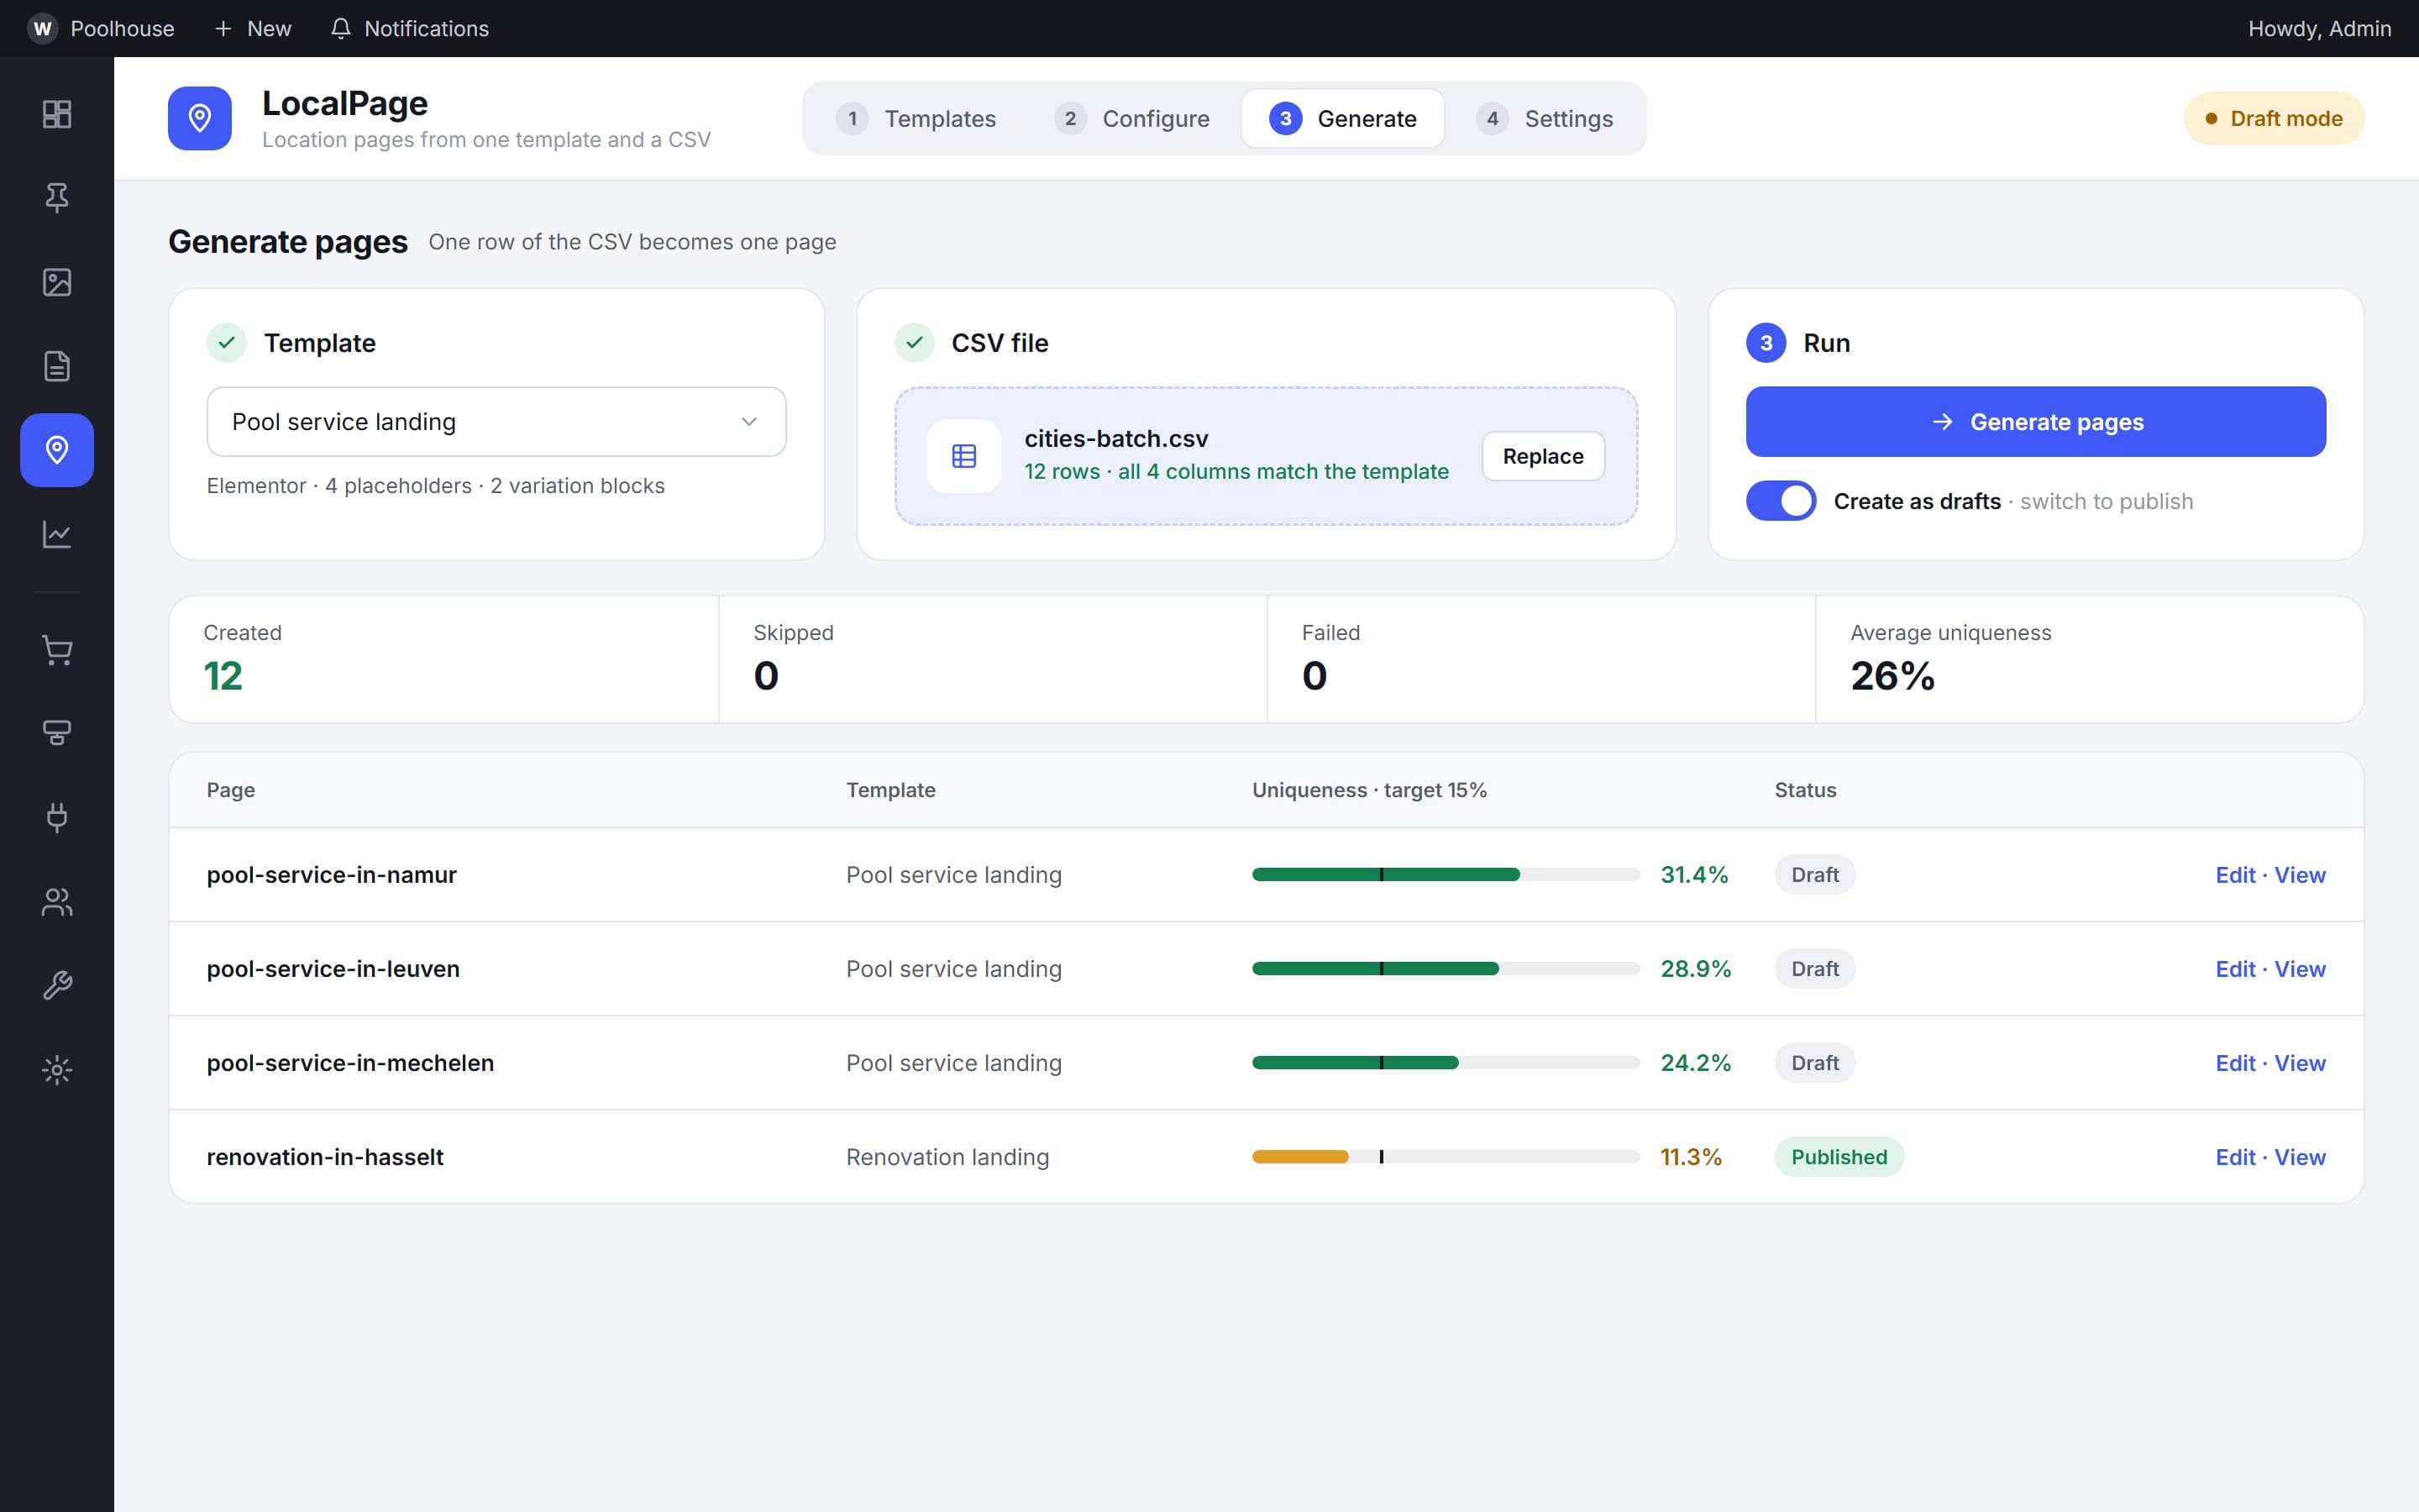Open the dashboard grid icon in sidebar
Screen dimensions: 2419x1512
click(57, 114)
